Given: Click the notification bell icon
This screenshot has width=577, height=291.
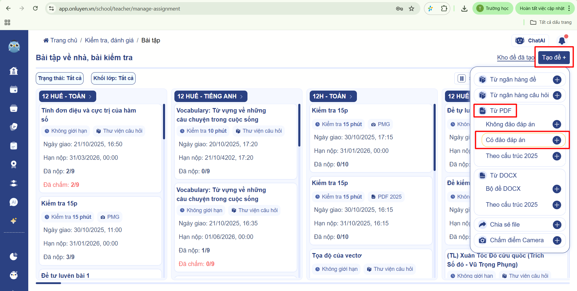Looking at the screenshot, I should tap(562, 41).
